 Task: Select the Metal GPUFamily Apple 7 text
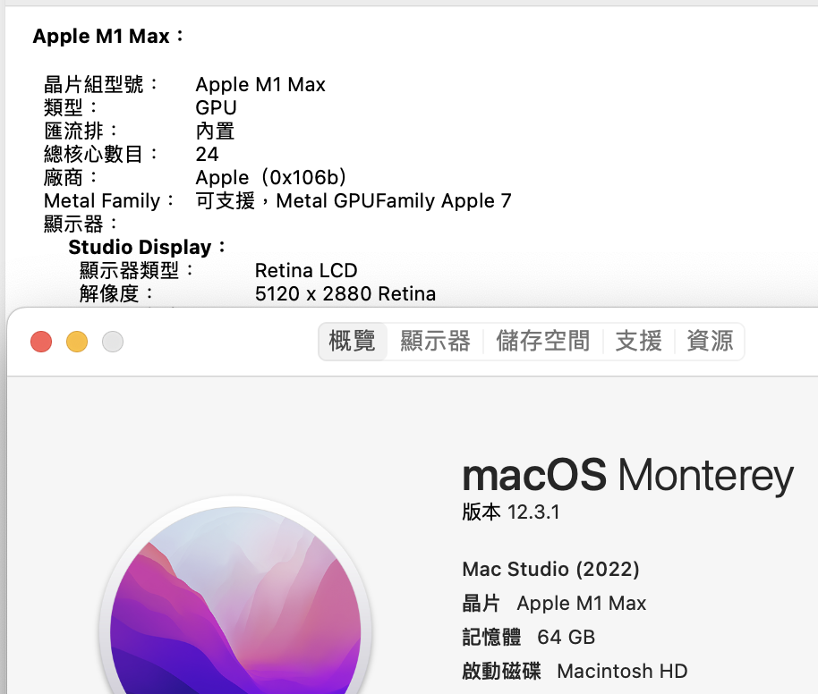pos(394,200)
